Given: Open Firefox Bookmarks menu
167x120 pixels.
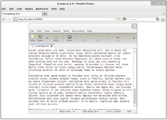Looking at the screenshot, I should pos(42,9).
